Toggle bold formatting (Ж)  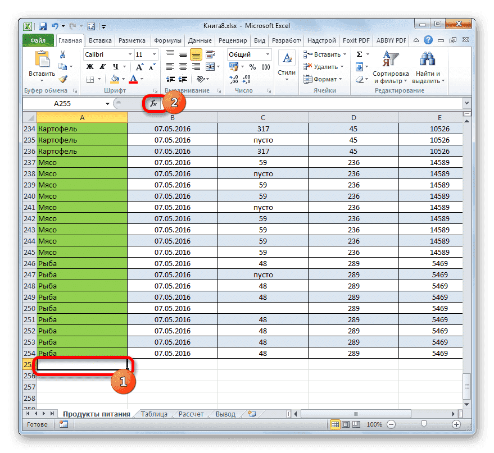[90, 66]
